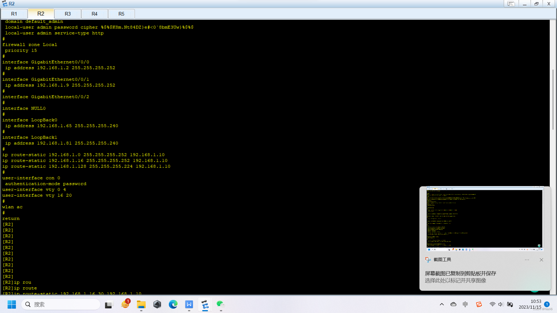Dismiss the snipping tool notification
The width and height of the screenshot is (557, 313).
[x=541, y=260]
